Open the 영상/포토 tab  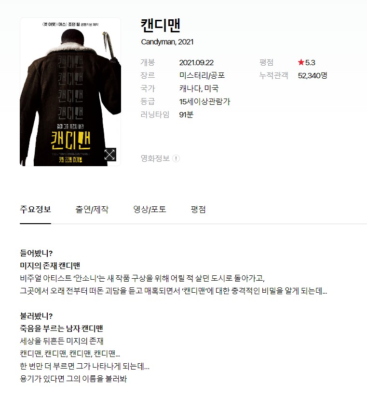click(150, 210)
